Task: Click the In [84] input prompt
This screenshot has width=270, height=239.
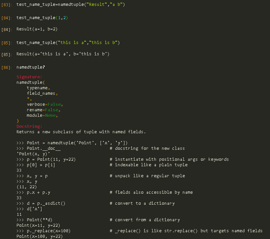Action: 6,18
